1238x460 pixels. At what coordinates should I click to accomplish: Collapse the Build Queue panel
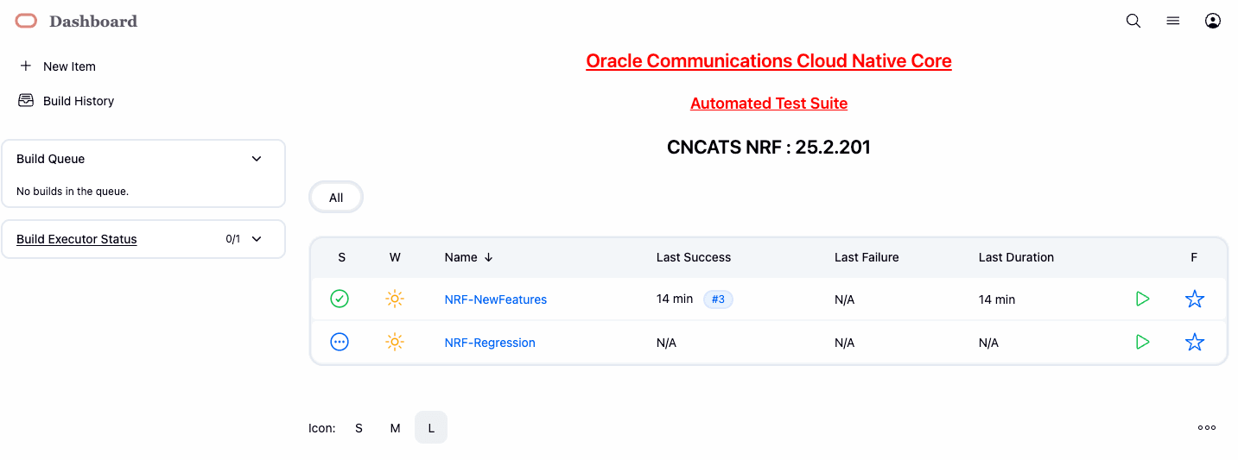pyautogui.click(x=257, y=159)
